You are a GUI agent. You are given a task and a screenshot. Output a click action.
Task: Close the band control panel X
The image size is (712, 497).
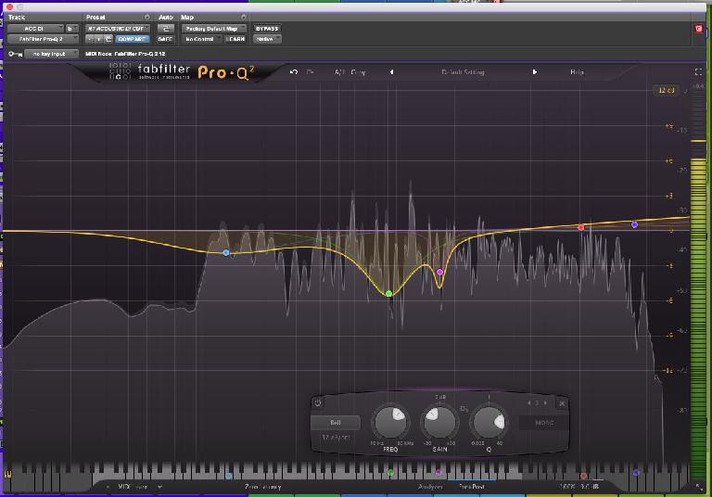(x=562, y=403)
